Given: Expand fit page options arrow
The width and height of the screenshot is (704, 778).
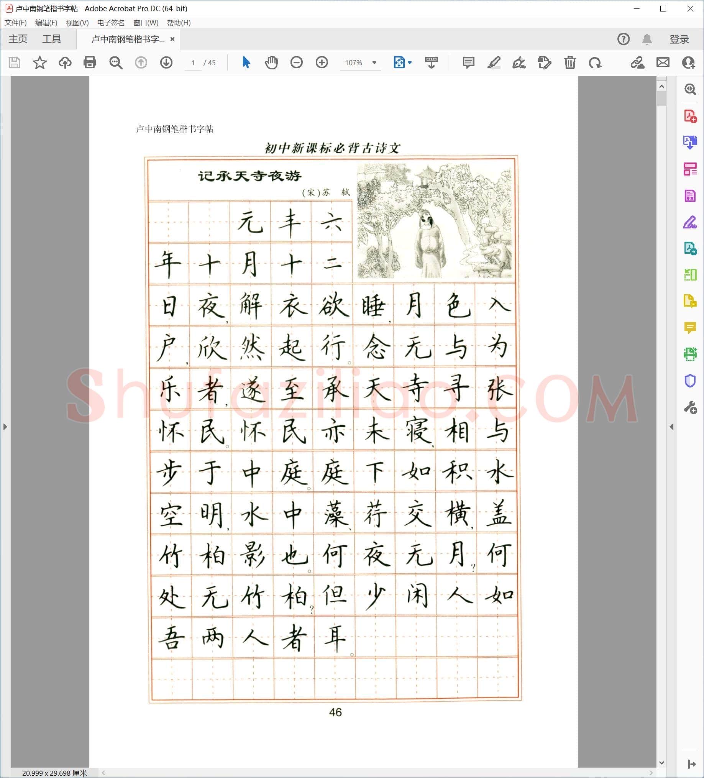Looking at the screenshot, I should tap(410, 62).
